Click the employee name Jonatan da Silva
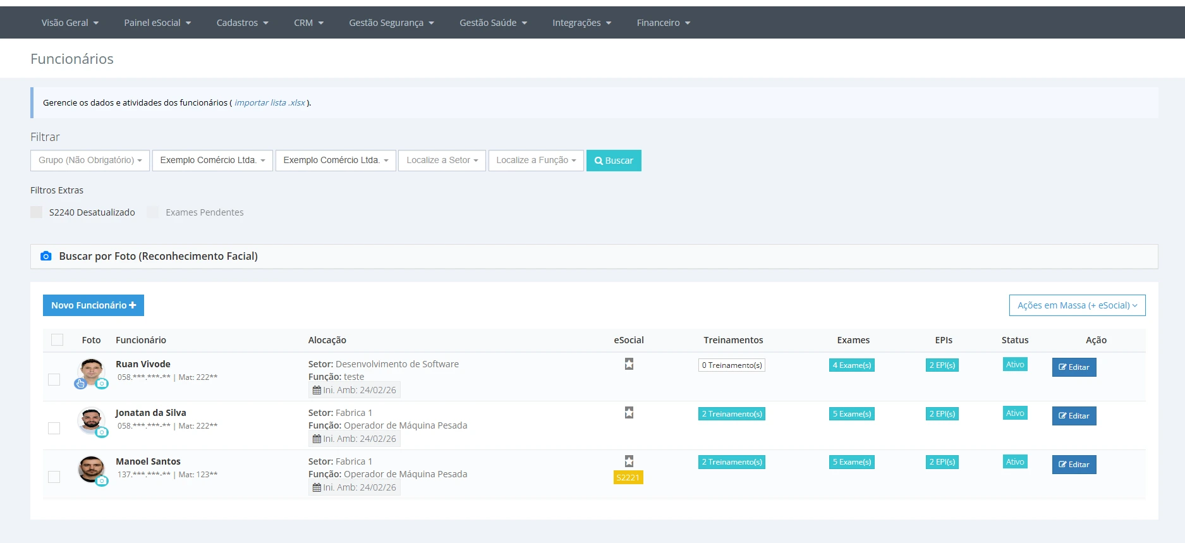The height and width of the screenshot is (543, 1185). pyautogui.click(x=151, y=413)
